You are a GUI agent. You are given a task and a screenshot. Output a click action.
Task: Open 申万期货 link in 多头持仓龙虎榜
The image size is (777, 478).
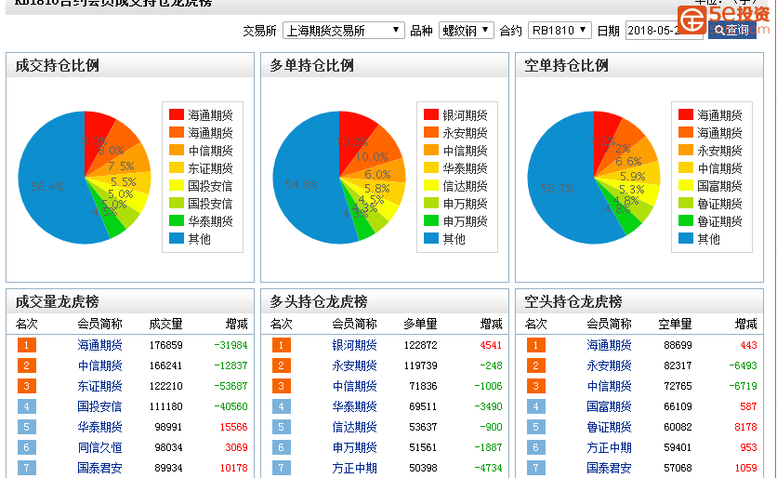point(354,447)
